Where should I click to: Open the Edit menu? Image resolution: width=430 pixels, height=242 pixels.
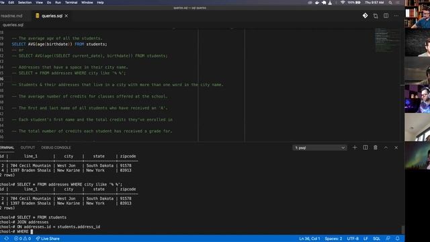tap(11, 3)
